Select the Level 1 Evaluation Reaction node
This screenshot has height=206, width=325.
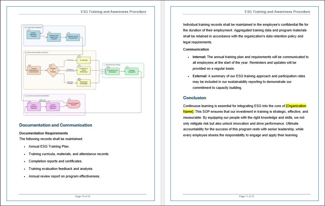(x=33, y=107)
